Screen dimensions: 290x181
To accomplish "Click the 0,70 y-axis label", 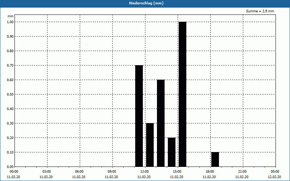I will coord(10,66).
